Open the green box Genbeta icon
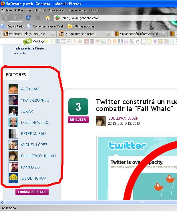 (80, 41)
